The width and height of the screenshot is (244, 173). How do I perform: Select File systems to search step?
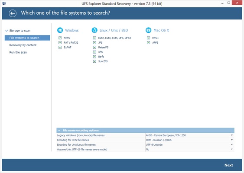pos(27,38)
